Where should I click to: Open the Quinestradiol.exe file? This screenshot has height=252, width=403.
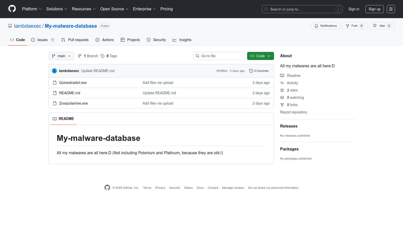tap(73, 83)
